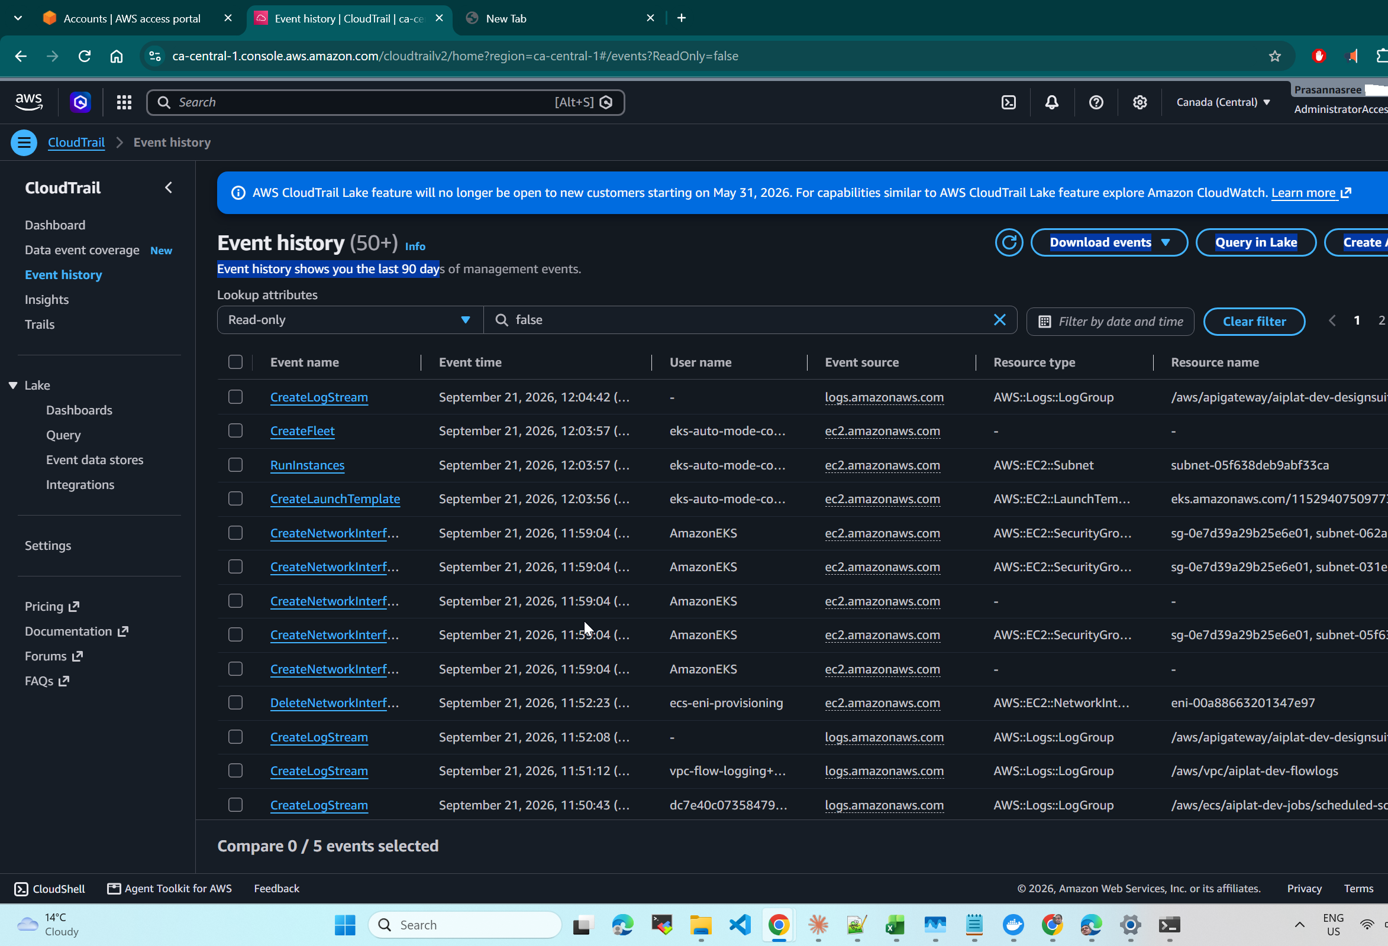
Task: Click the Filter by date and time field
Action: pos(1110,322)
